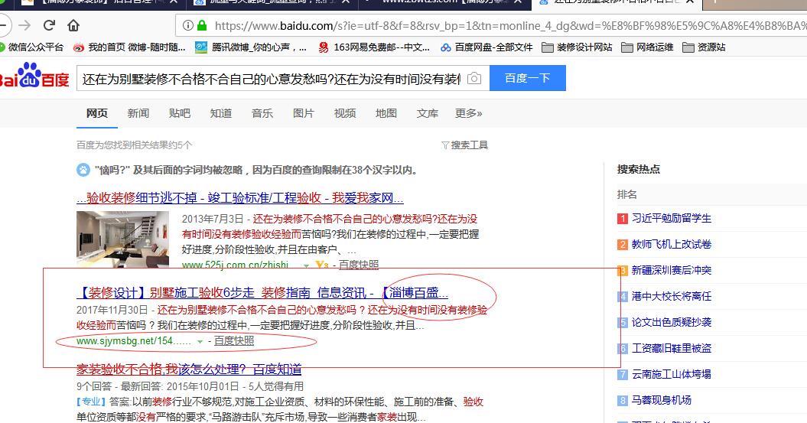This screenshot has height=423, width=807.
Task: Switch to the 视频 tab
Action: pyautogui.click(x=345, y=113)
